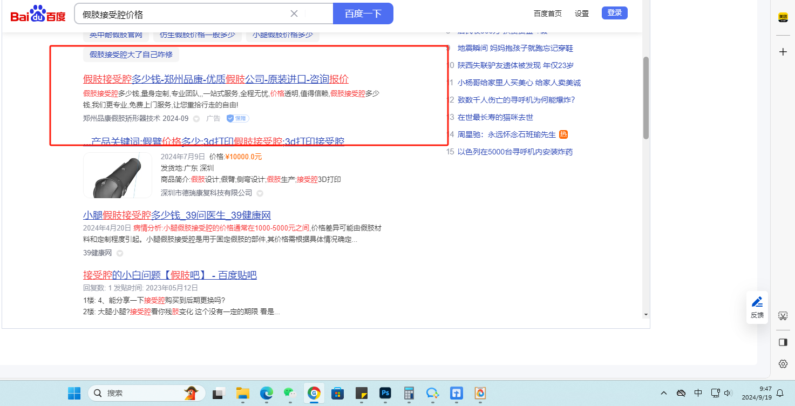The width and height of the screenshot is (795, 406).
Task: Show hidden tray icons chevron
Action: coord(664,393)
